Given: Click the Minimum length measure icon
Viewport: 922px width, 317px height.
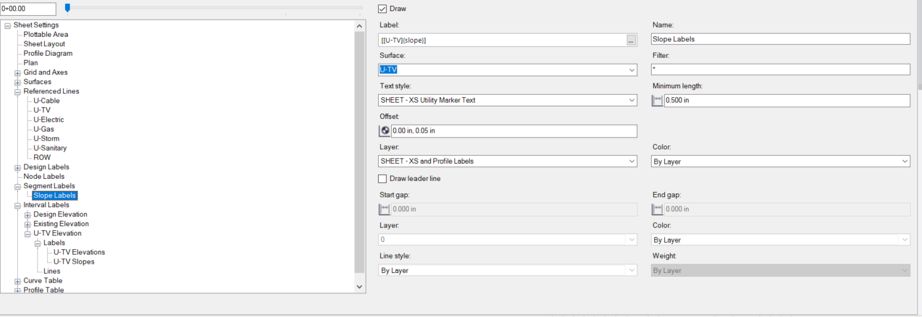Looking at the screenshot, I should point(658,101).
